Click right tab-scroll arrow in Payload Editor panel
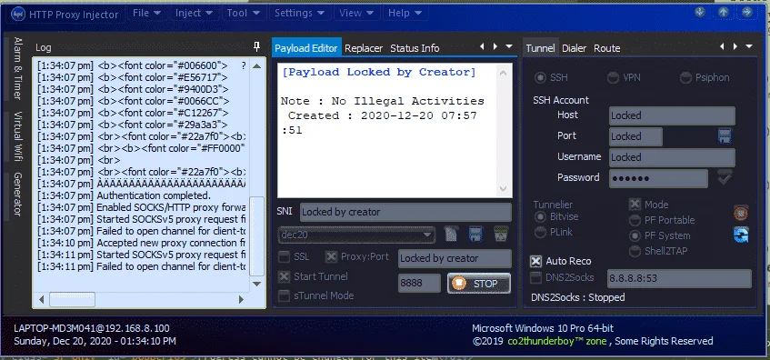Viewport: 770px width, 360px height. pyautogui.click(x=495, y=46)
